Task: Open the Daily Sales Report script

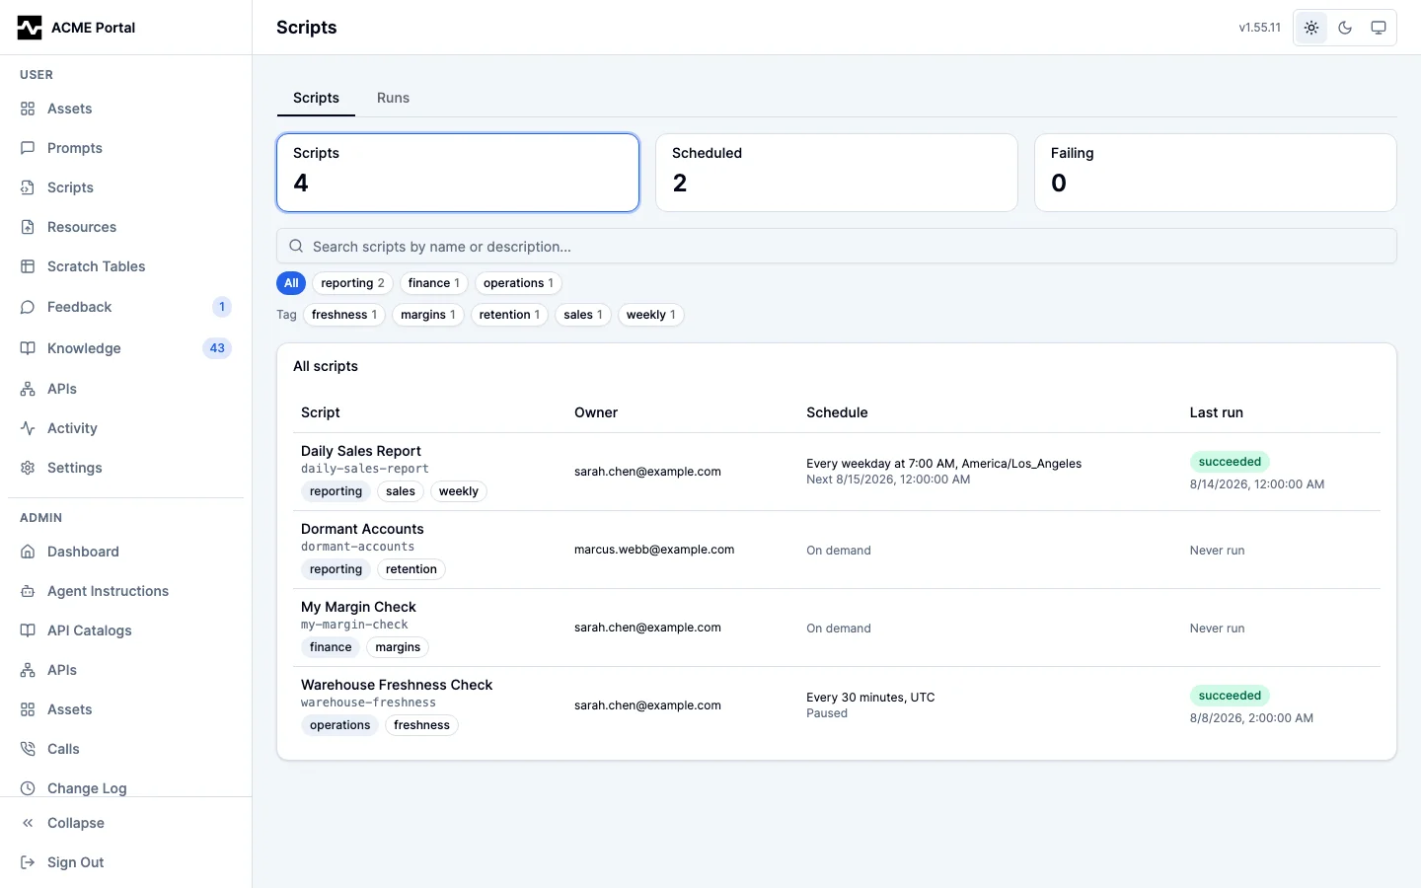Action: coord(361,451)
